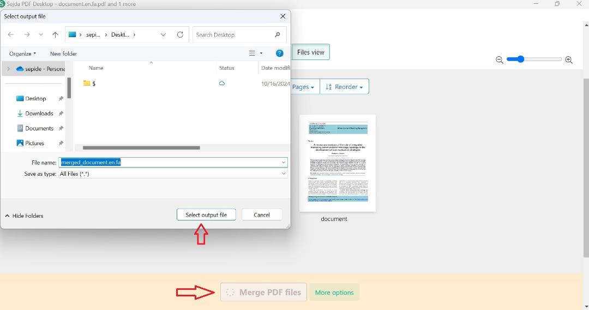This screenshot has height=310, width=589.
Task: Click Sejda window vertical scrollbar
Action: tap(586, 168)
